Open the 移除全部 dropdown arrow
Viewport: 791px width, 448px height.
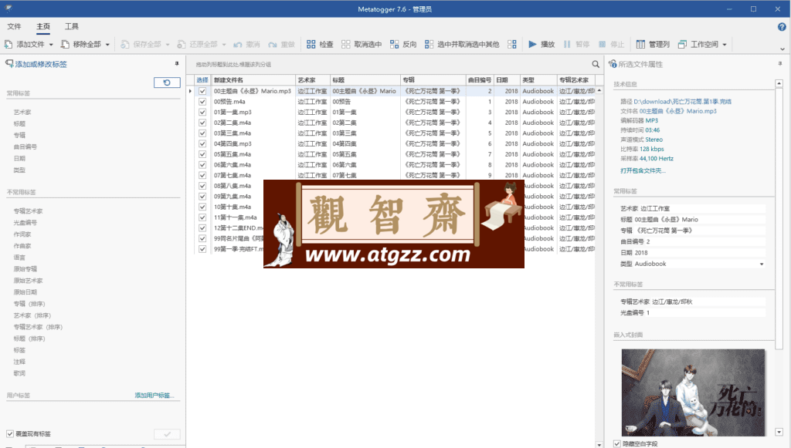tap(107, 45)
